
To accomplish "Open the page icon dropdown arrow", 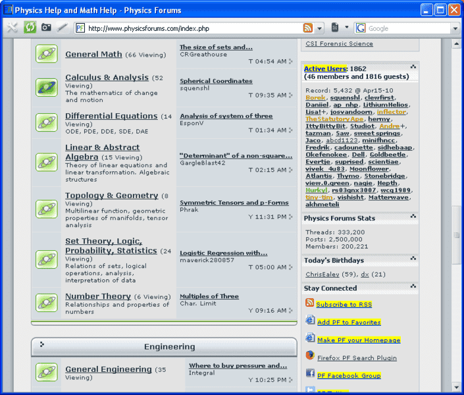I will [x=347, y=28].
